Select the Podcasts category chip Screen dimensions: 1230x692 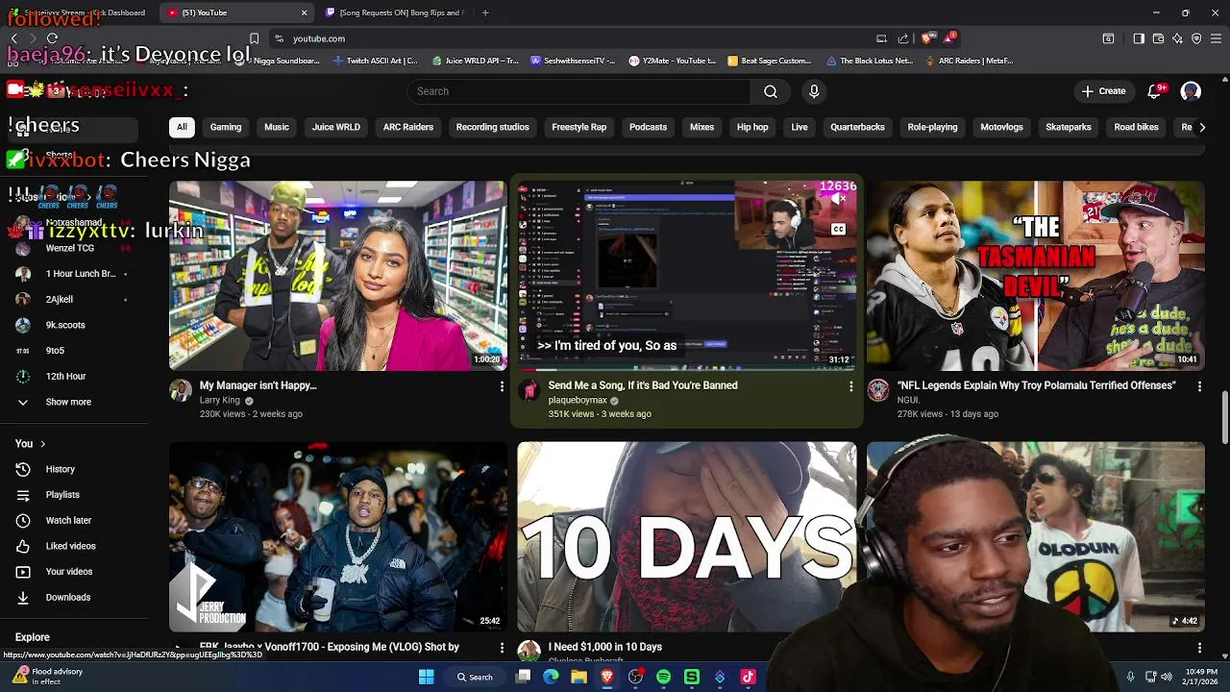tap(648, 127)
